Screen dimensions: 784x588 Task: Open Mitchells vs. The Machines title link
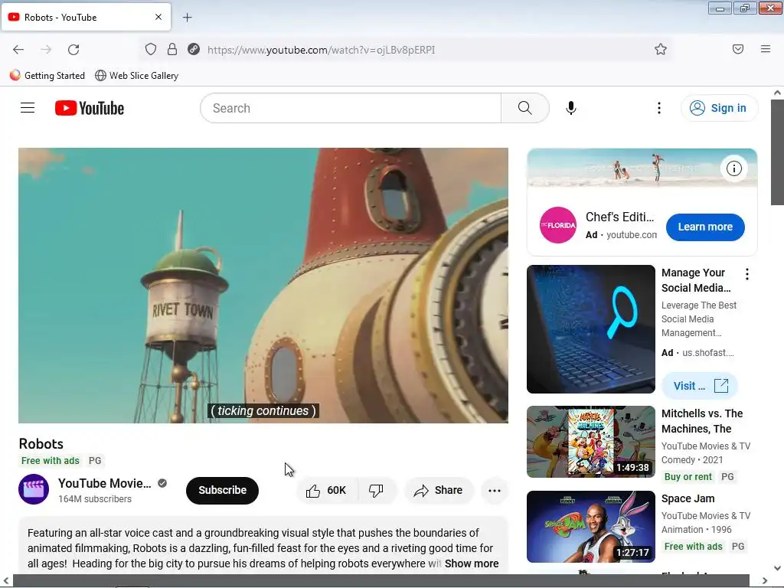[702, 421]
